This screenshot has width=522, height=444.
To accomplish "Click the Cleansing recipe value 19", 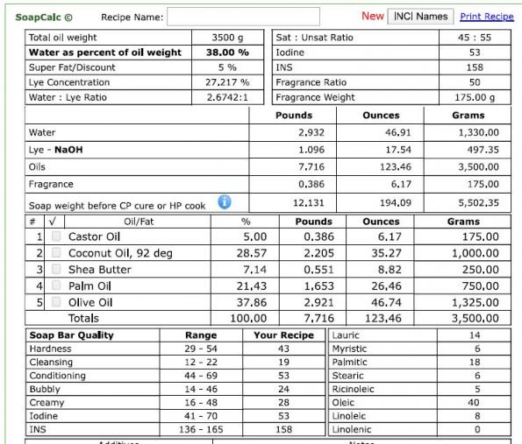I will pyautogui.click(x=283, y=363).
